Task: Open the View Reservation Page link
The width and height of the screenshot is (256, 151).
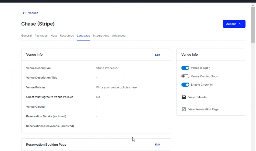Action: (x=203, y=109)
